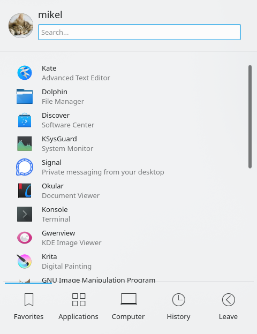Launch Dolphin via its folder icon
Image resolution: width=257 pixels, height=334 pixels.
coord(25,96)
